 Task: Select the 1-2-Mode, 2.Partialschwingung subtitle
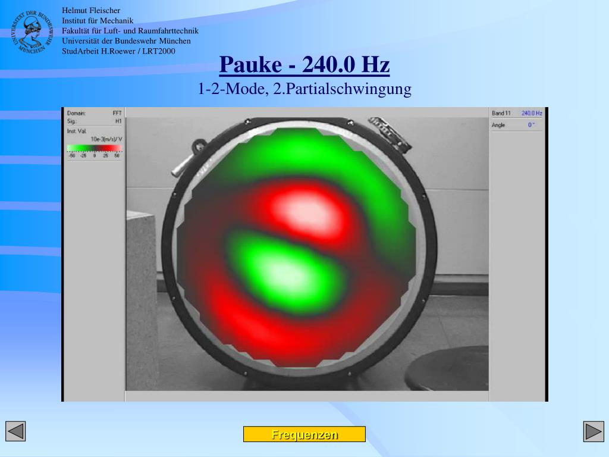(x=304, y=89)
